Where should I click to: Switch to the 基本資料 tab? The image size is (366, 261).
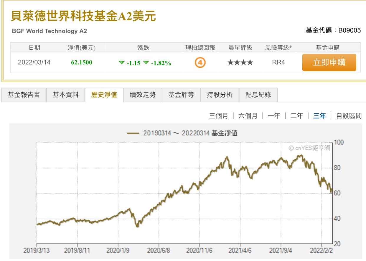(x=65, y=95)
